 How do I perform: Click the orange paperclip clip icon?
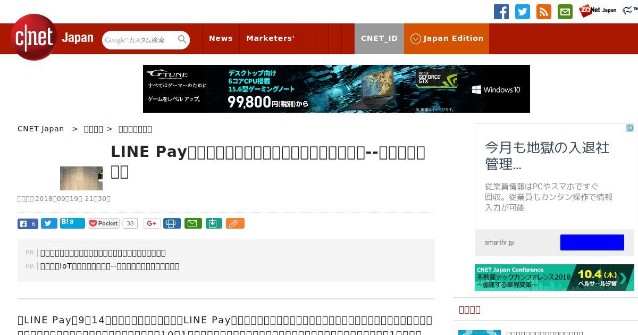pos(235,223)
